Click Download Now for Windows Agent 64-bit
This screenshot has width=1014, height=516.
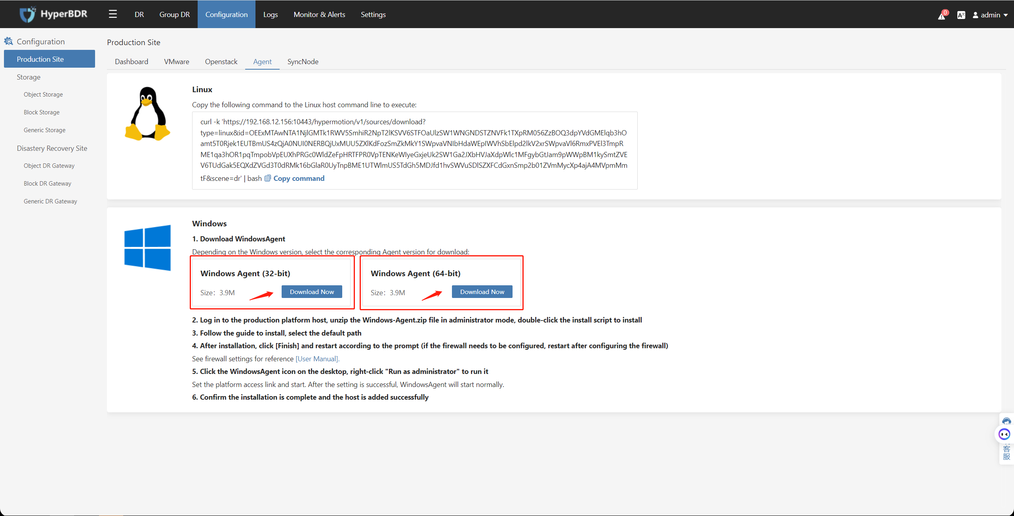pyautogui.click(x=482, y=292)
